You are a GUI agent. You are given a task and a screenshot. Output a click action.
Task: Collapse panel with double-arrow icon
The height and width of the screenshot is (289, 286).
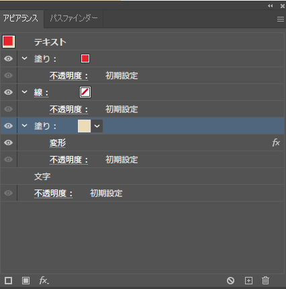point(271,6)
